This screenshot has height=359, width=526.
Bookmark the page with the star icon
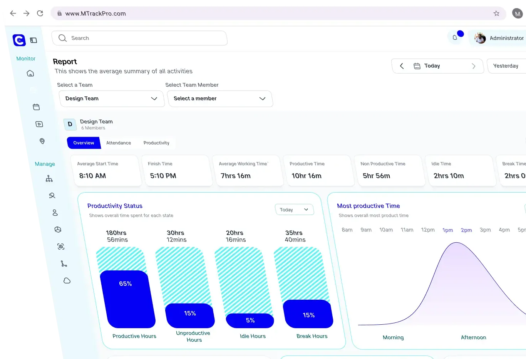[x=496, y=13]
